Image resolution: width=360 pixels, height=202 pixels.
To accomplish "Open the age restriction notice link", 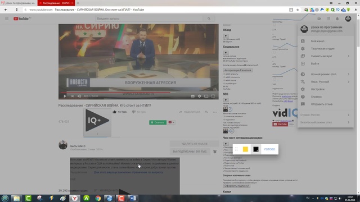I will click(x=128, y=172).
